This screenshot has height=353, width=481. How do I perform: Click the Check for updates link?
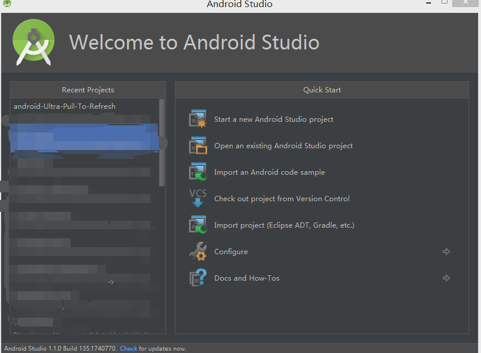[128, 348]
